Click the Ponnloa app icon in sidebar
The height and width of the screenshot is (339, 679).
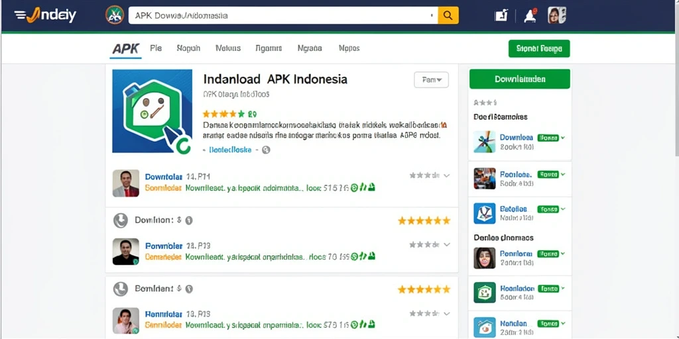click(485, 179)
